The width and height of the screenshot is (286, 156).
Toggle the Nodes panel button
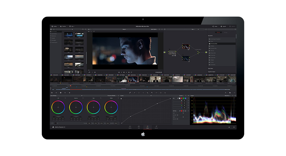coord(215,26)
